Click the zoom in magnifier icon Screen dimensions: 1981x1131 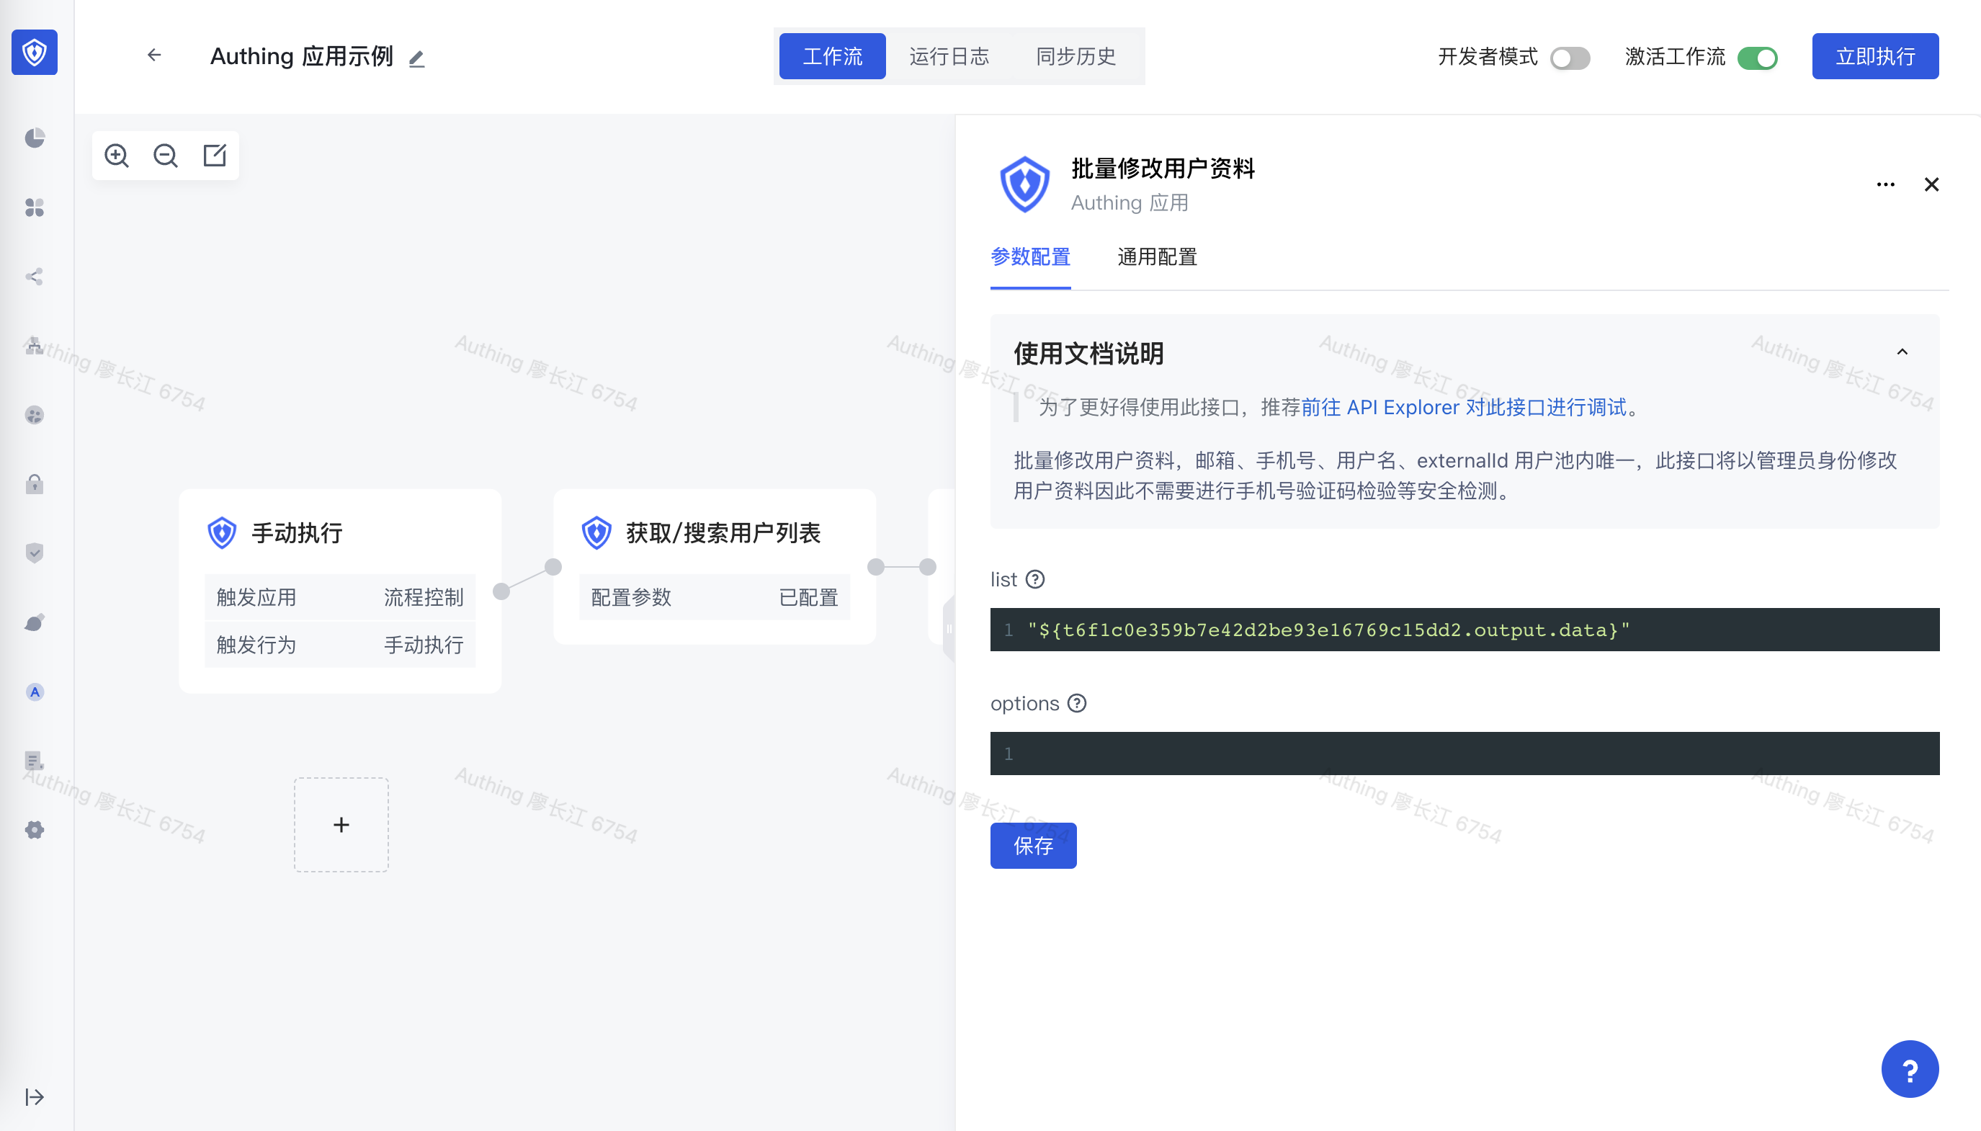pos(117,156)
